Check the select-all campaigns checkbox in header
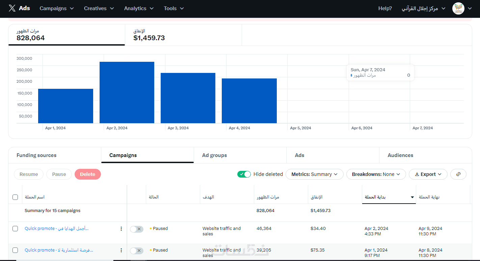This screenshot has width=480, height=261. coord(15,197)
